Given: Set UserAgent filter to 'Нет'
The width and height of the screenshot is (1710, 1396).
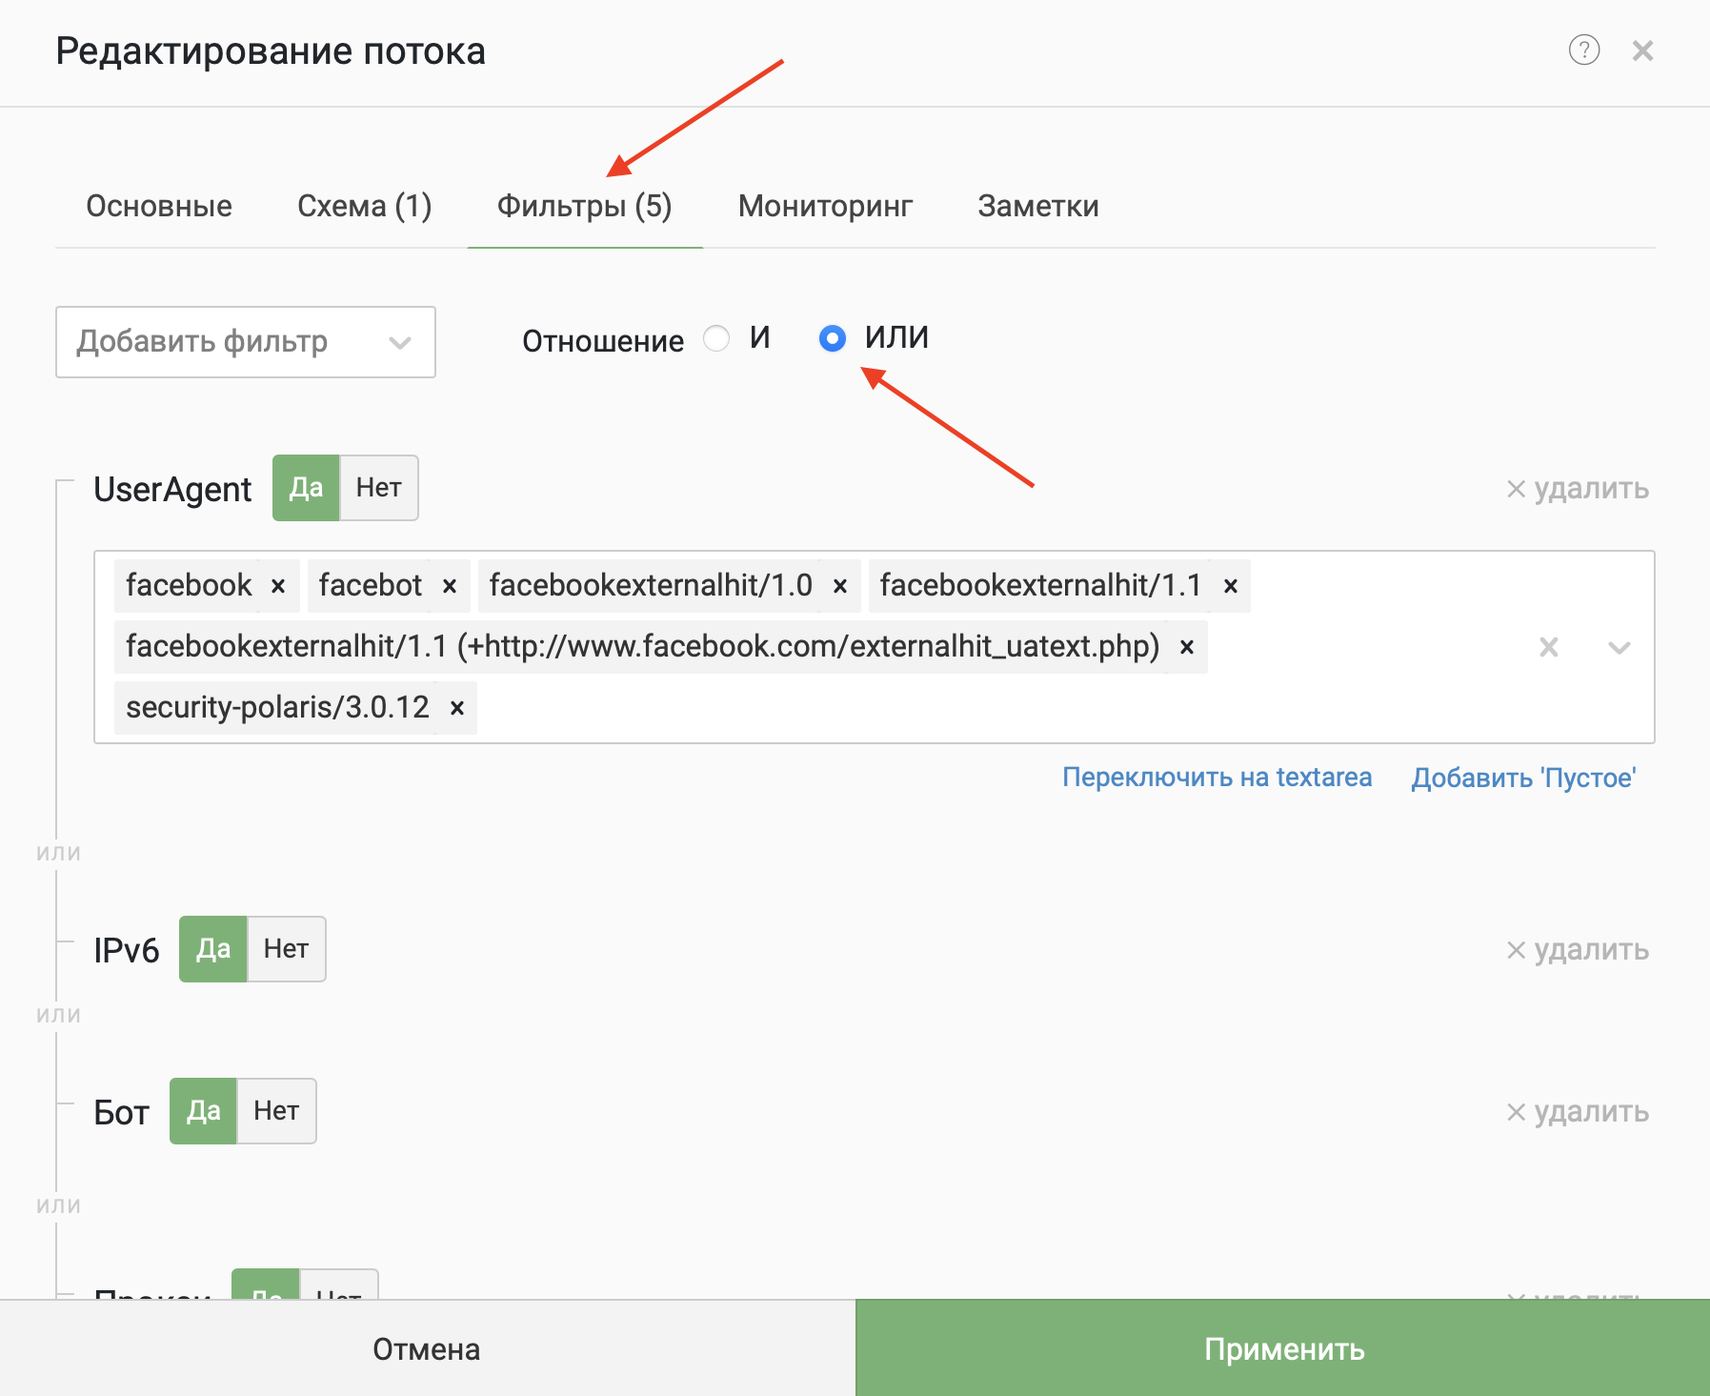Looking at the screenshot, I should 378,488.
